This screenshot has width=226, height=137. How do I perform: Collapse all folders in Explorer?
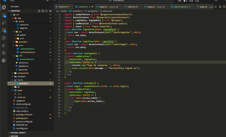pos(50,11)
